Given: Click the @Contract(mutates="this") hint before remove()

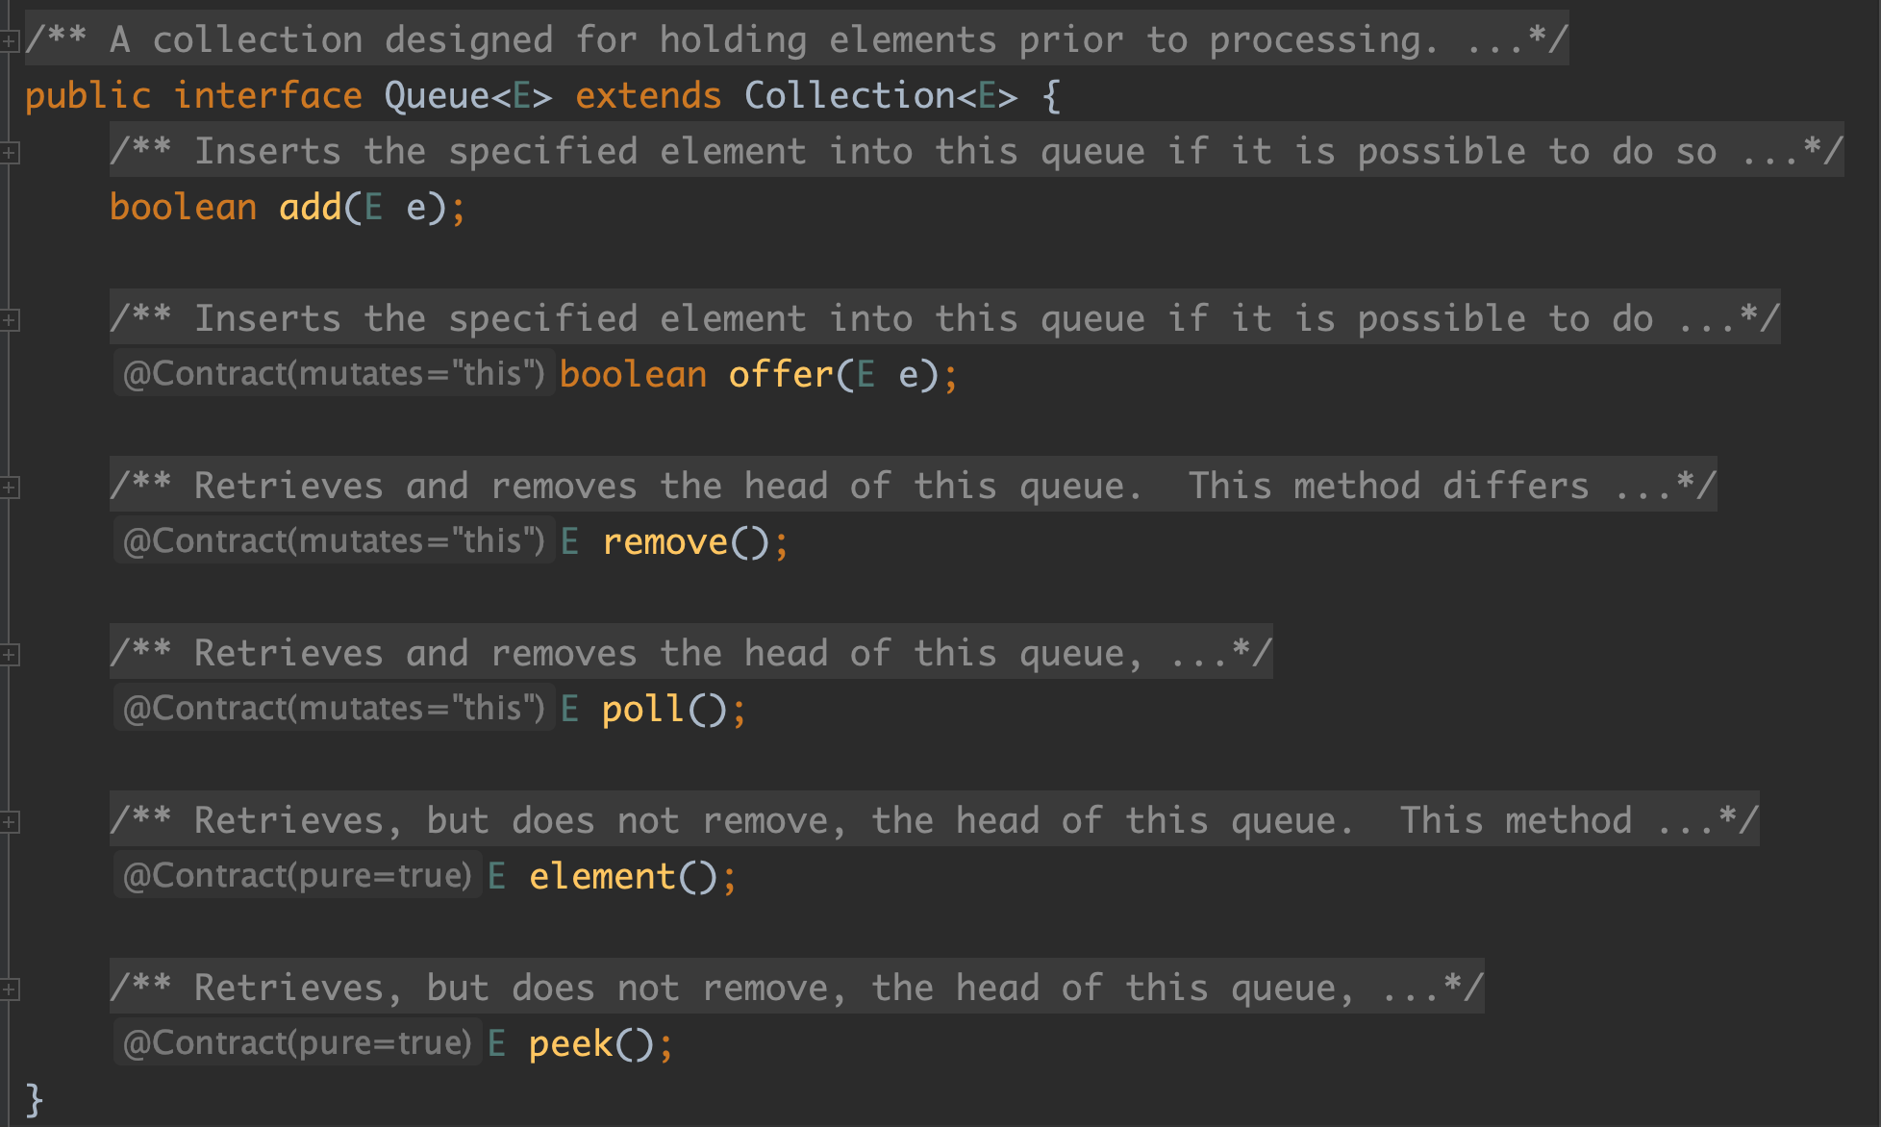Looking at the screenshot, I should pyautogui.click(x=333, y=541).
